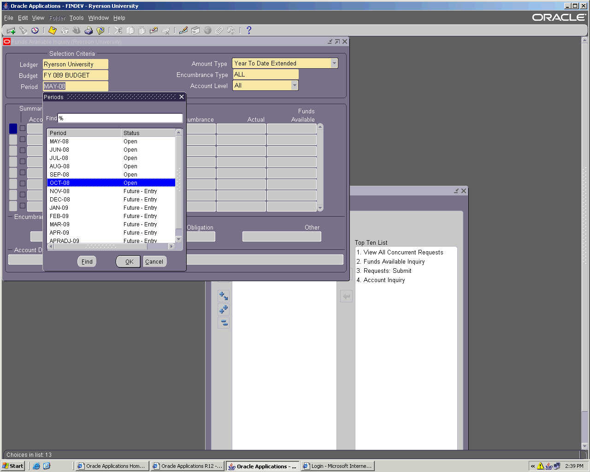Click the New record toolbar icon
This screenshot has height=472, width=590.
point(11,30)
